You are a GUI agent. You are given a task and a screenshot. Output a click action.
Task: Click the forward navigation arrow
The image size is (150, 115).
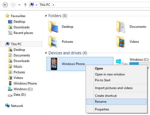(x=13, y=5)
